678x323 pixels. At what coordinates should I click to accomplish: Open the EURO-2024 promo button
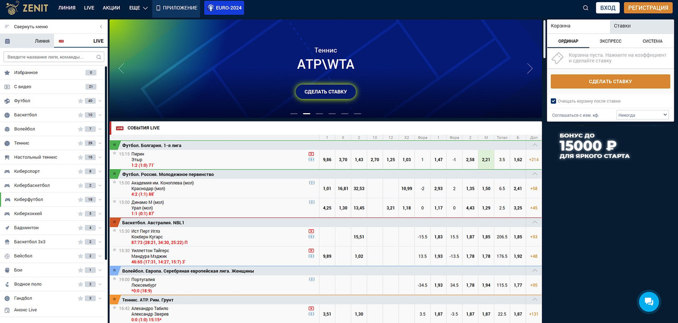(224, 8)
